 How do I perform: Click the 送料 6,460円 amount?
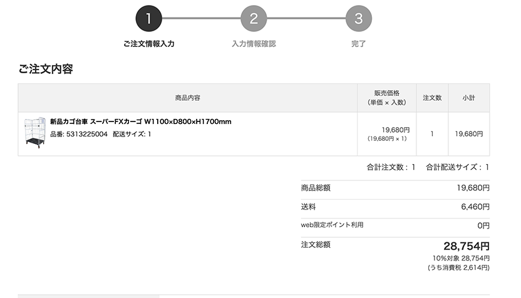pos(475,207)
